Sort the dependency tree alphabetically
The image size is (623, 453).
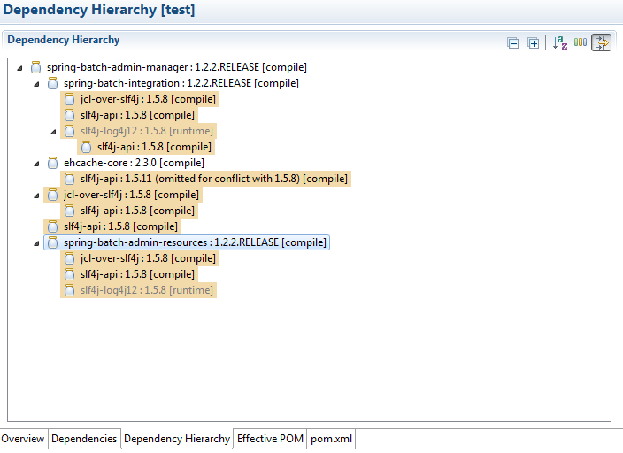560,42
